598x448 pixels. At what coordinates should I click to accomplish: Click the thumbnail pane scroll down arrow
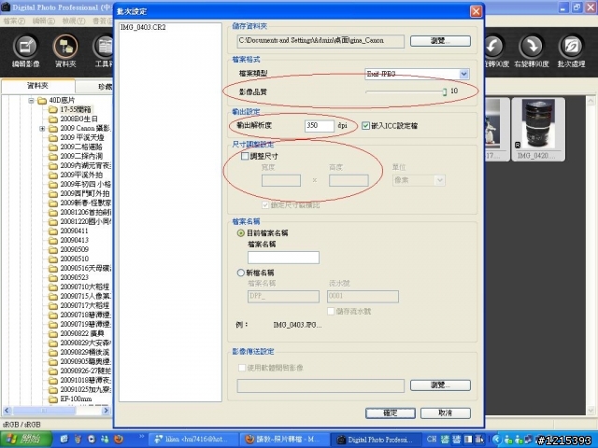click(x=591, y=411)
